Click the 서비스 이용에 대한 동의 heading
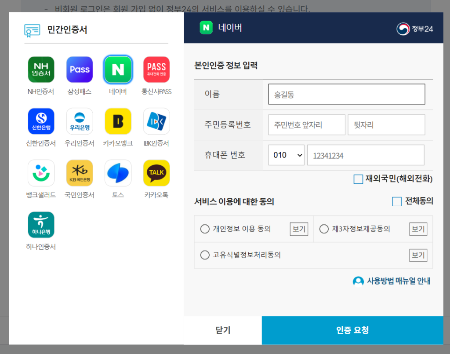The image size is (450, 354). pyautogui.click(x=234, y=201)
